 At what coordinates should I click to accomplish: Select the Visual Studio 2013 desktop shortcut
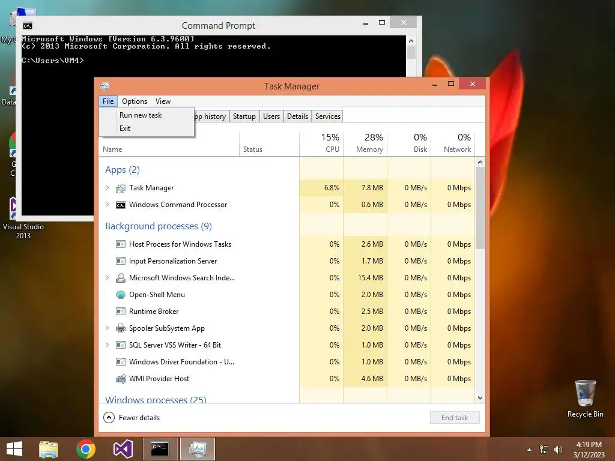tap(23, 218)
